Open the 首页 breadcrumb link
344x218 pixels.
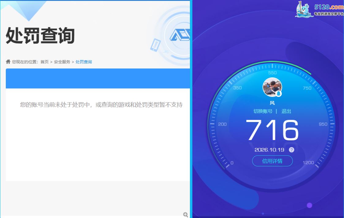pos(44,62)
